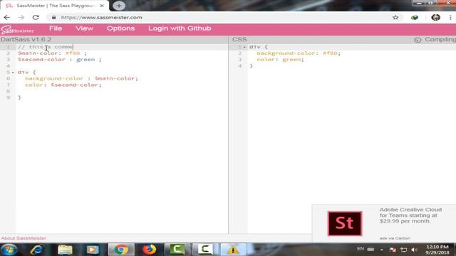Click the background-color : $main-color line

pos(81,78)
